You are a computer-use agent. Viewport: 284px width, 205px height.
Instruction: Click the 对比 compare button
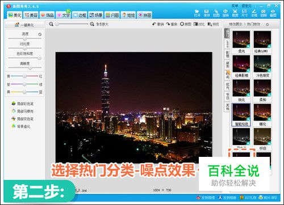pyautogui.click(x=199, y=24)
